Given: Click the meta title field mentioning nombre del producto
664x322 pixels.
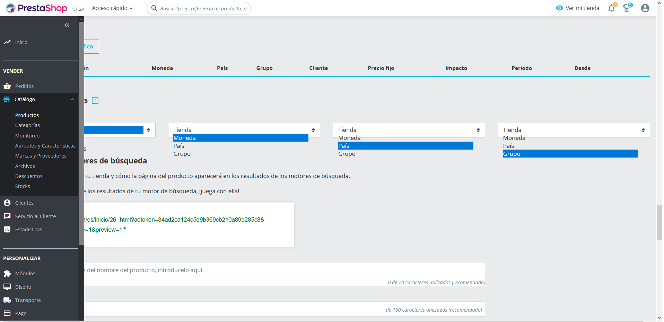Looking at the screenshot, I should 284,270.
